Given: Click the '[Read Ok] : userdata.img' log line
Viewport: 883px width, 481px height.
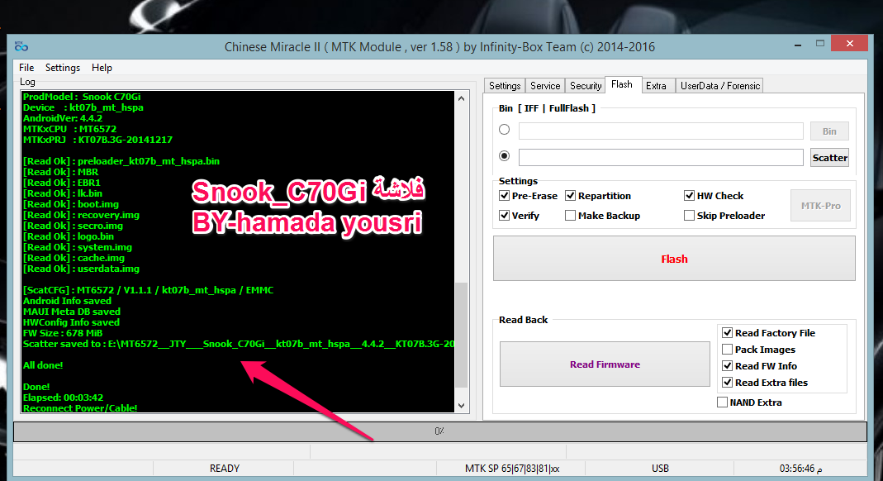Looking at the screenshot, I should tap(81, 269).
